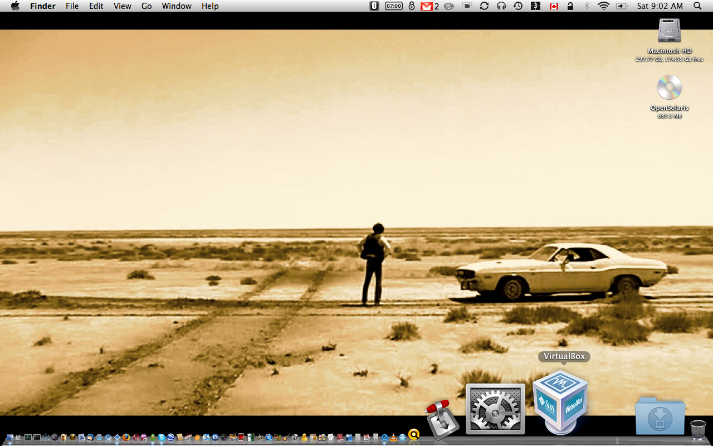Open Time Machine menu bar icon
This screenshot has width=713, height=446.
(x=518, y=6)
